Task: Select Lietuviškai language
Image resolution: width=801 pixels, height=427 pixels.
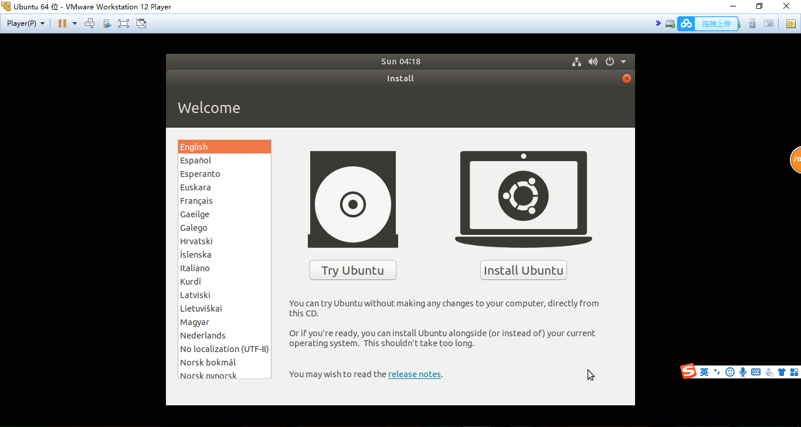Action: click(225, 309)
